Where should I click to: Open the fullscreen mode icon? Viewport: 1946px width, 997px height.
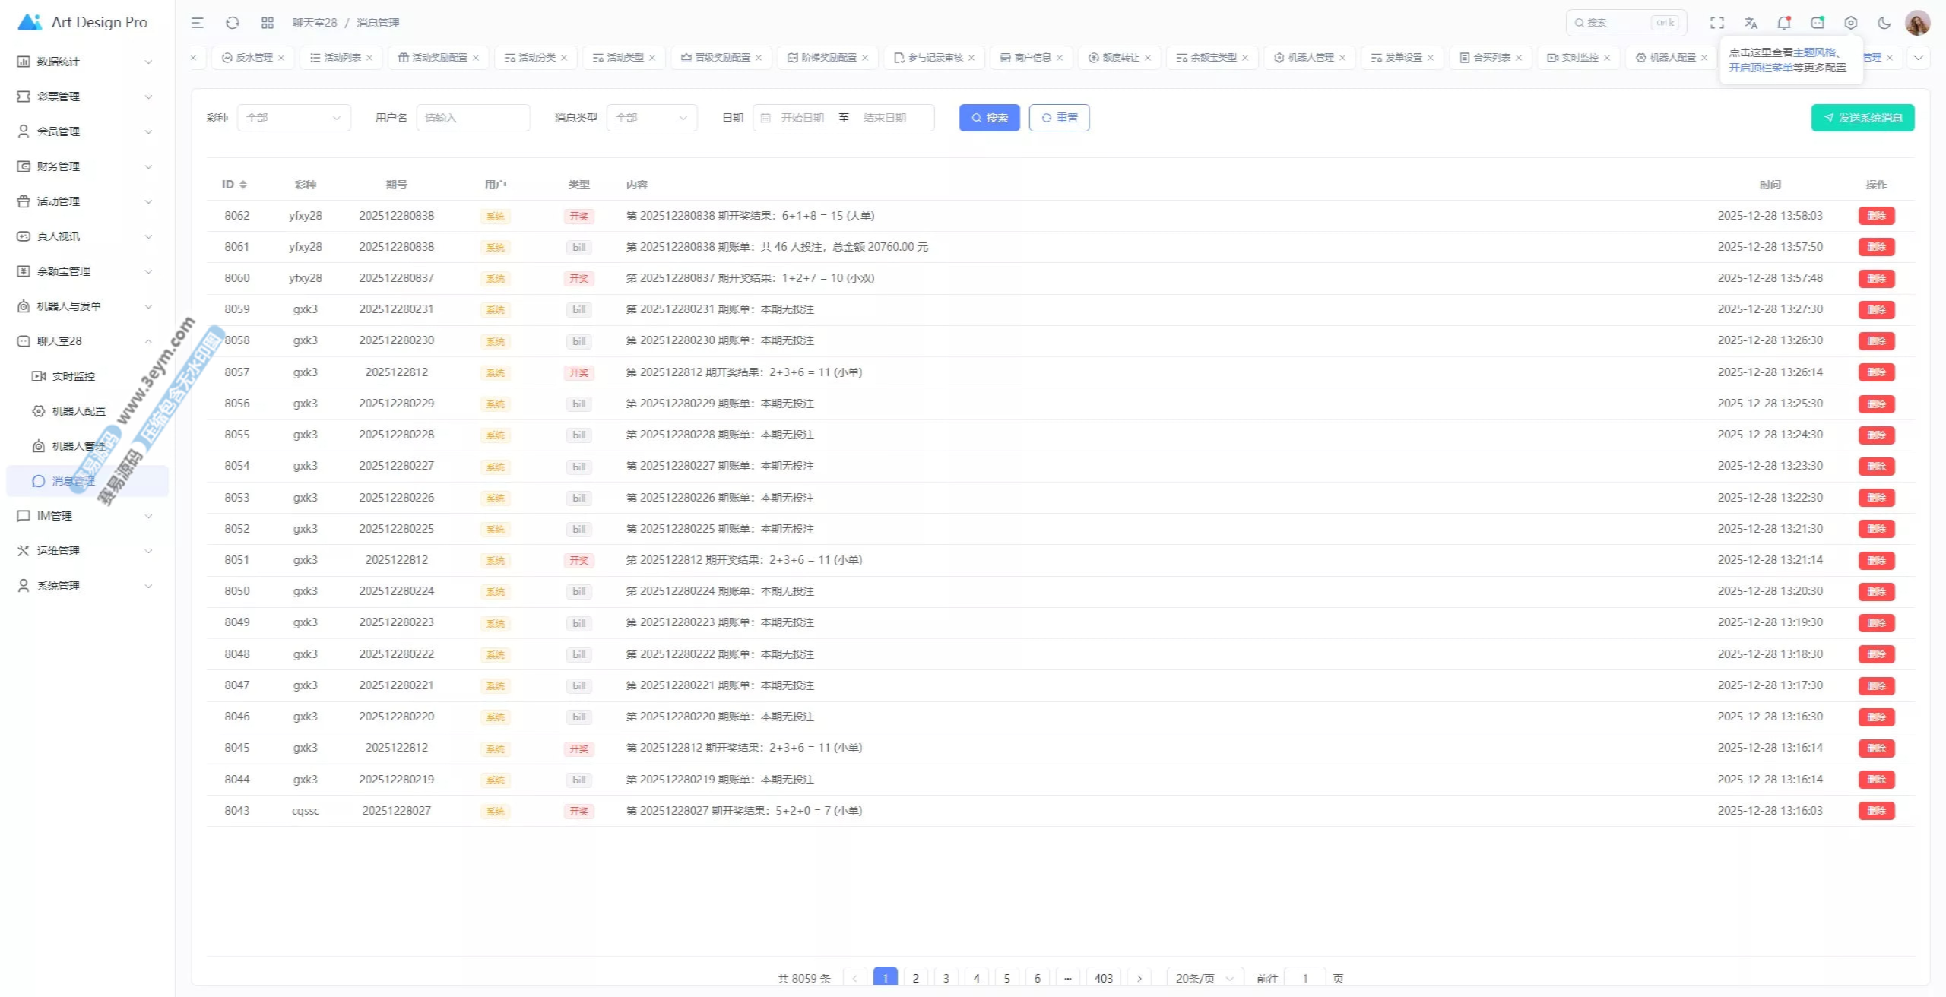click(1717, 23)
